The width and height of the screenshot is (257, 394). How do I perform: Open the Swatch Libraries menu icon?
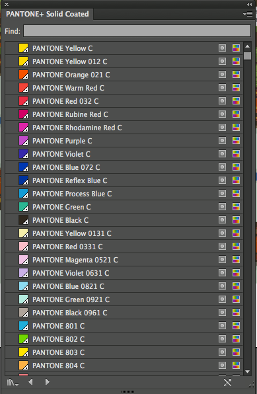[x=13, y=383]
